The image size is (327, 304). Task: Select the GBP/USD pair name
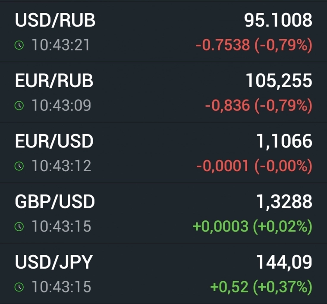tap(55, 202)
